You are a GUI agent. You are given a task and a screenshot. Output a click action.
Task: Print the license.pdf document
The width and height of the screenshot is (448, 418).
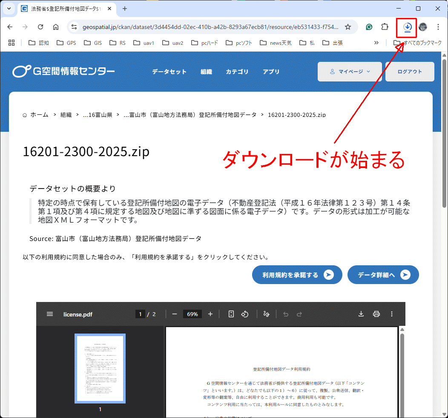pyautogui.click(x=376, y=314)
